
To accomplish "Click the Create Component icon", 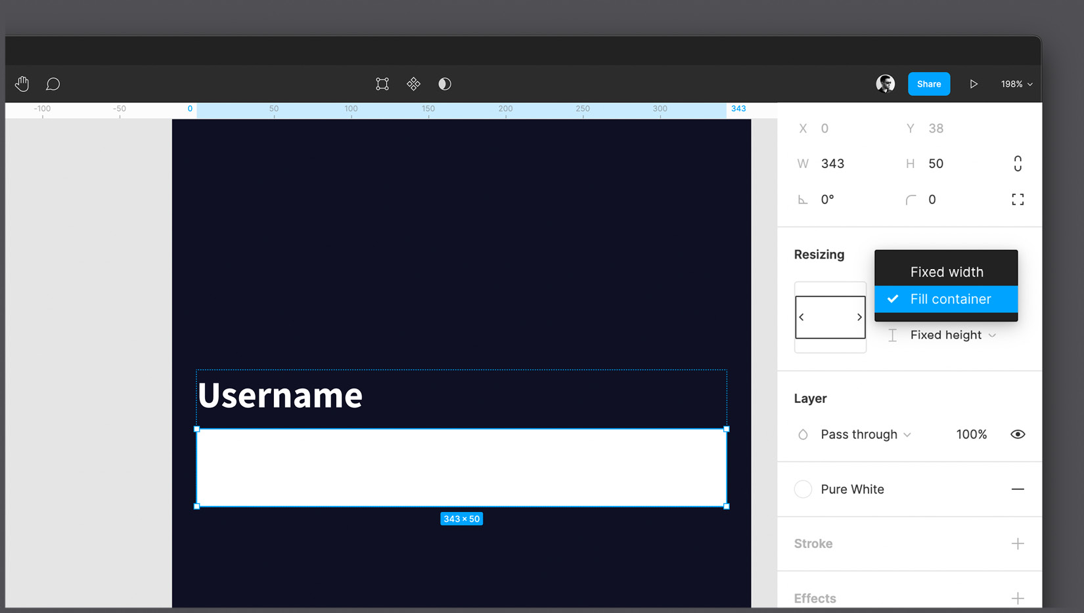I will point(413,84).
